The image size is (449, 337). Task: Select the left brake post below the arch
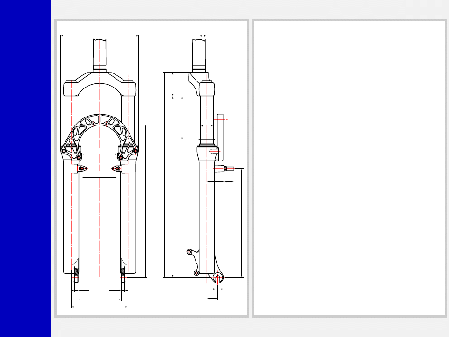tap(82, 168)
